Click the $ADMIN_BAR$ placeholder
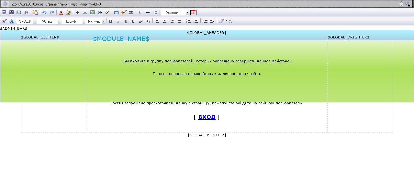This screenshot has height=190, width=414. (x=14, y=28)
